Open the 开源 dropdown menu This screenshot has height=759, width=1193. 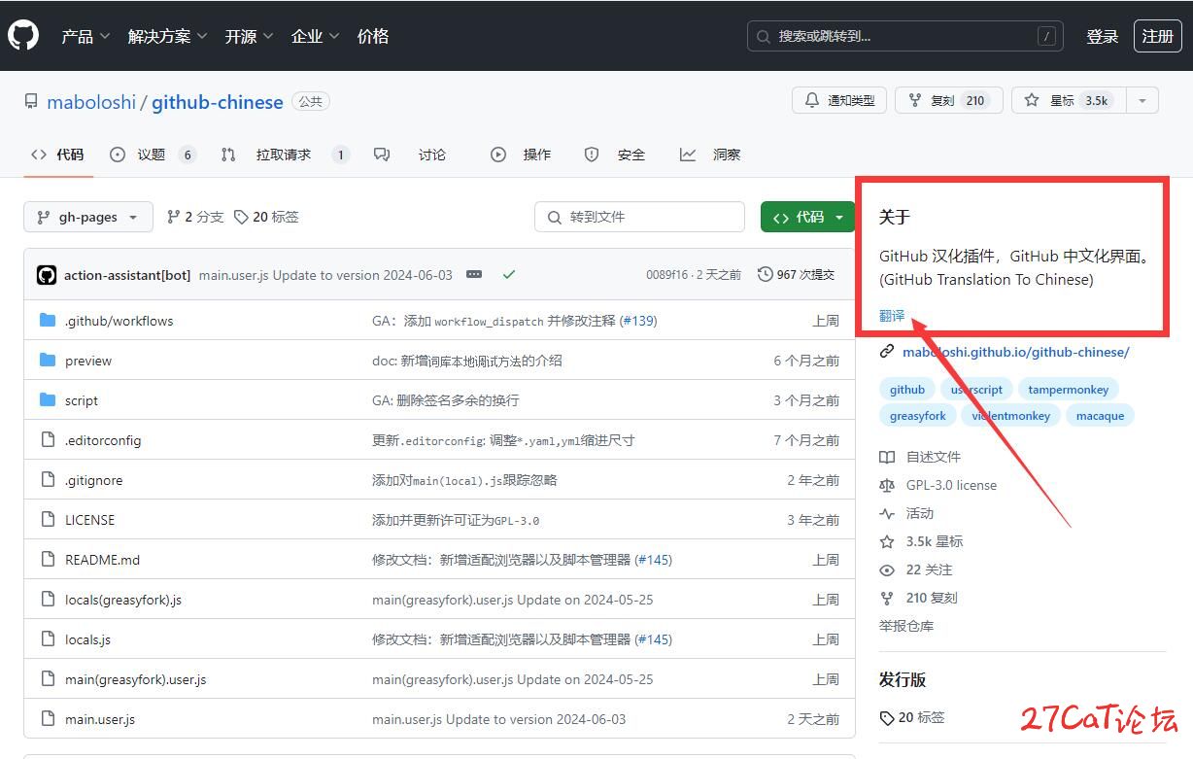(248, 36)
